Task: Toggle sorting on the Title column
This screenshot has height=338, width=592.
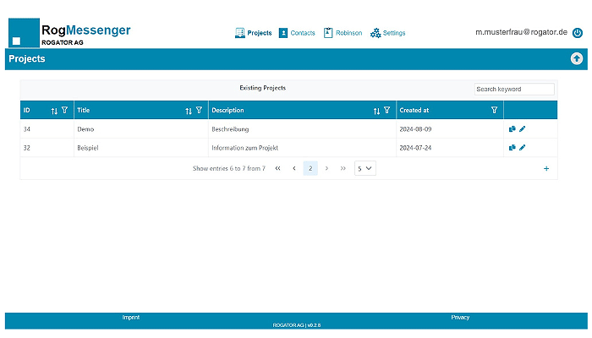Action: click(189, 111)
